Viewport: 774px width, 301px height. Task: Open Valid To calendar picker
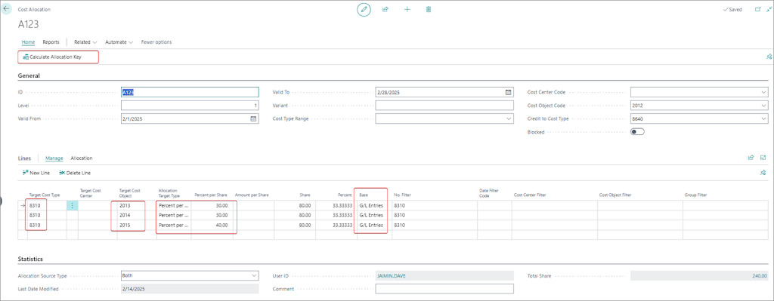click(509, 92)
